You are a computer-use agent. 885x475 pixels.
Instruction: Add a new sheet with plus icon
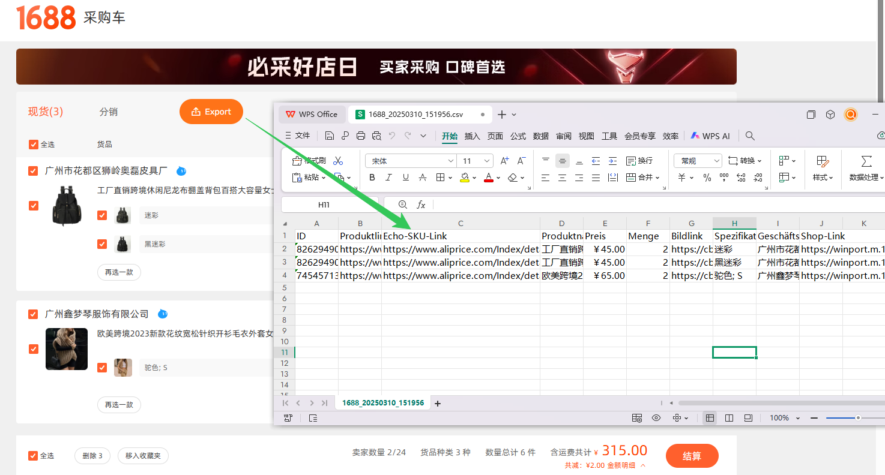pos(438,404)
